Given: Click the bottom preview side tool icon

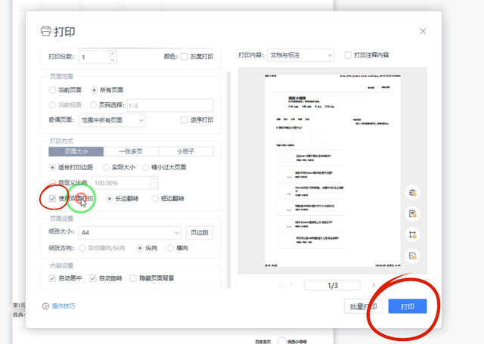Looking at the screenshot, I should [413, 256].
